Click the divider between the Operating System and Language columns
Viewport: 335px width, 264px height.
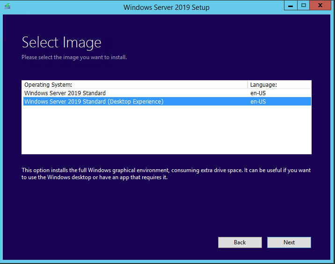[248, 85]
